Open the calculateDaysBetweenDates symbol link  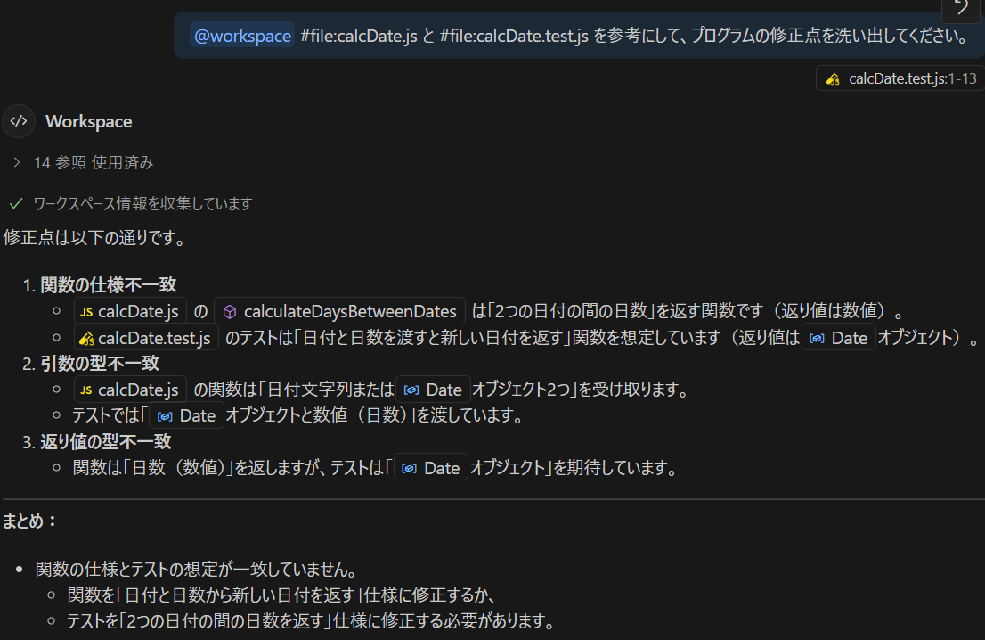pos(340,311)
